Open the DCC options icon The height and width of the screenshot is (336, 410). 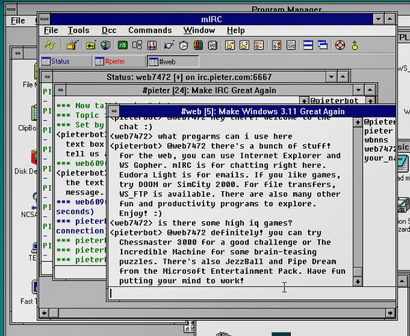pos(259,46)
